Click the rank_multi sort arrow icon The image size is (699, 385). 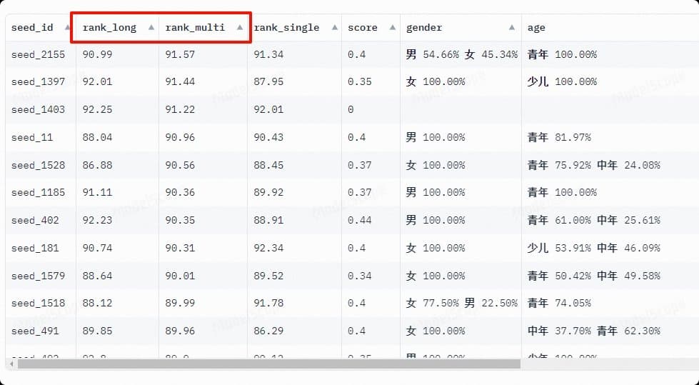(x=239, y=27)
